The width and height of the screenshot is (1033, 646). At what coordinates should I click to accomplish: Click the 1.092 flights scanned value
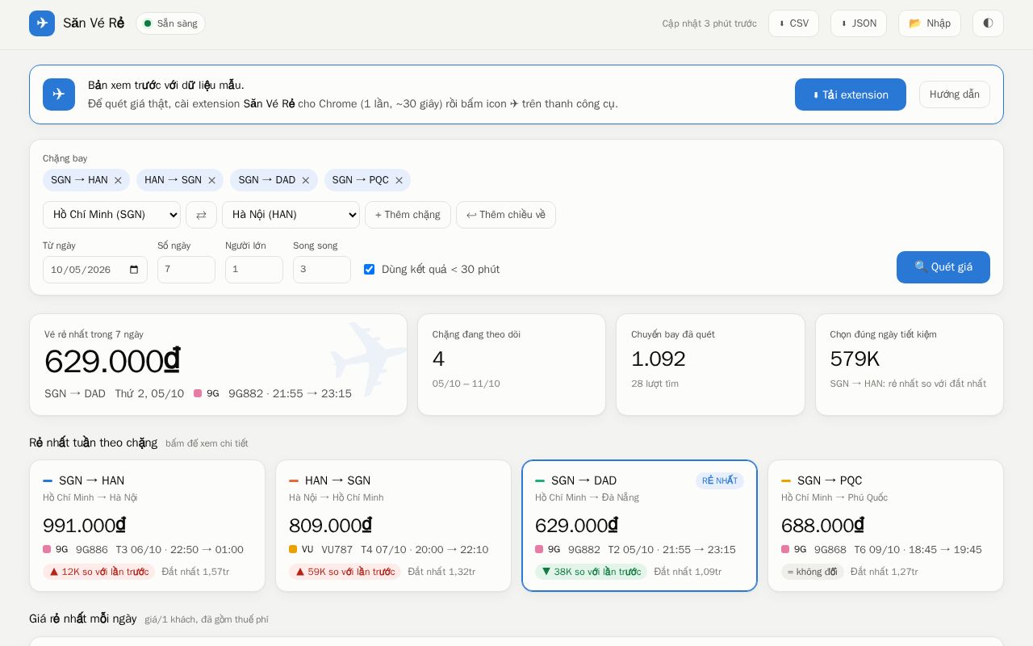[x=659, y=359]
